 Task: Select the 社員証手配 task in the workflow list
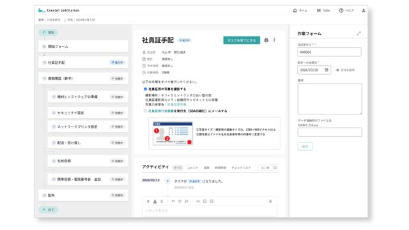coord(83,63)
